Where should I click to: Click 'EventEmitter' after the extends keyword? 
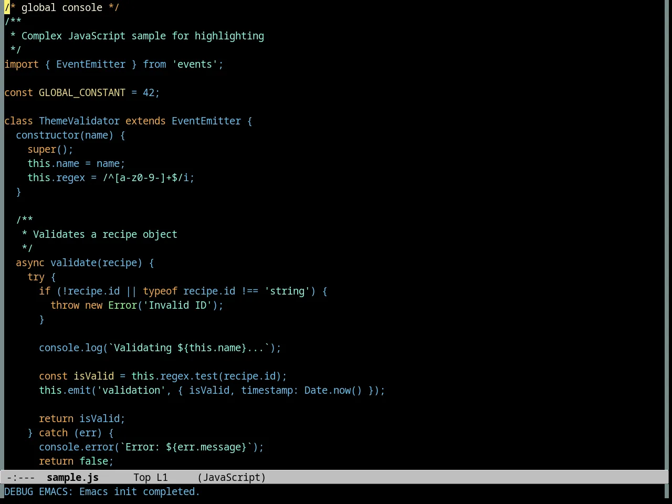point(206,121)
